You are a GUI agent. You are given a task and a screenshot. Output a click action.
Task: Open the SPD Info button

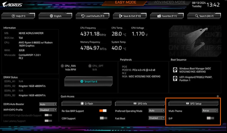click(140, 103)
